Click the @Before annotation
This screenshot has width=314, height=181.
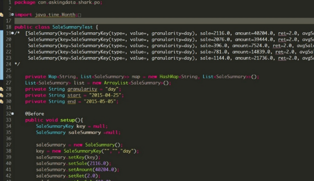point(34,113)
